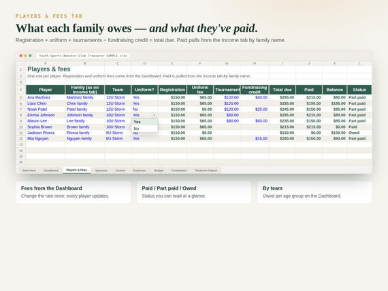Open the Income sheet tab
The width and height of the screenshot is (388, 291).
(120, 171)
